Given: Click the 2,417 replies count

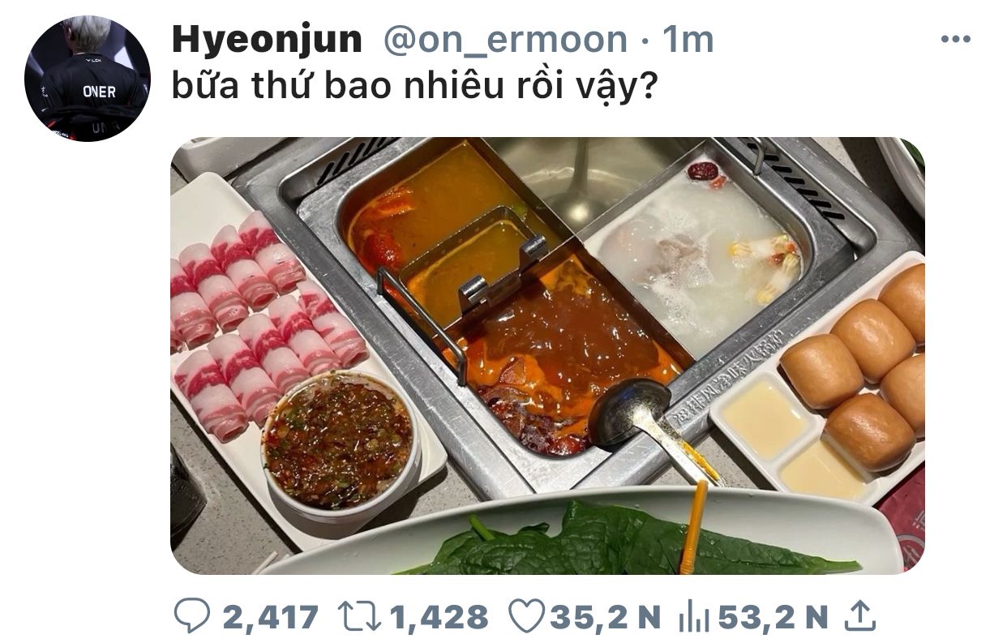Looking at the screenshot, I should point(270,618).
